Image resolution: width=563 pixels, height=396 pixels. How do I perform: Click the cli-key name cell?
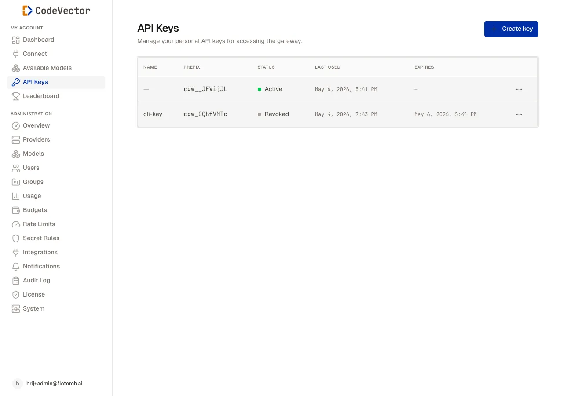pyautogui.click(x=153, y=114)
